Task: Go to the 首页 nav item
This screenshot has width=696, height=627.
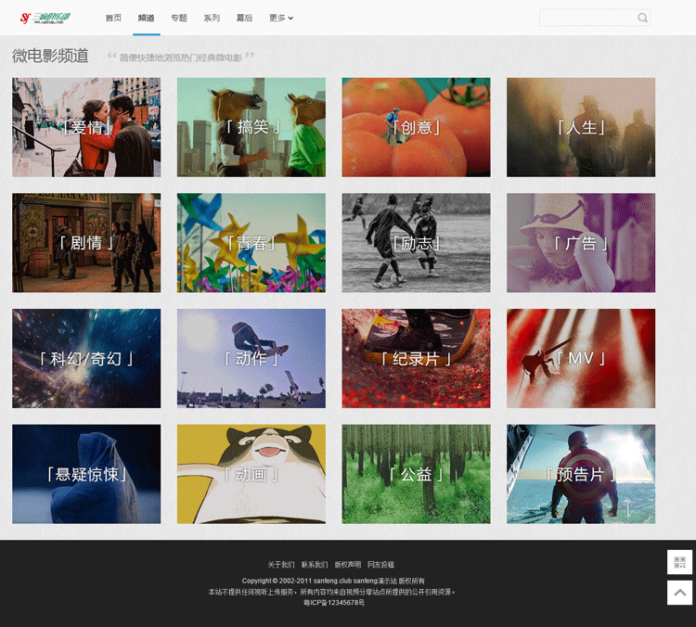Action: pyautogui.click(x=113, y=18)
